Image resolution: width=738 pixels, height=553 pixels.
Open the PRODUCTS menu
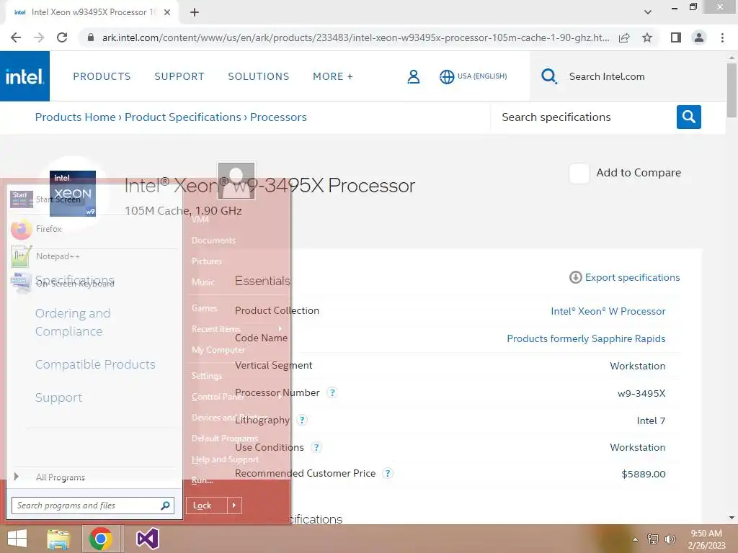(x=102, y=76)
